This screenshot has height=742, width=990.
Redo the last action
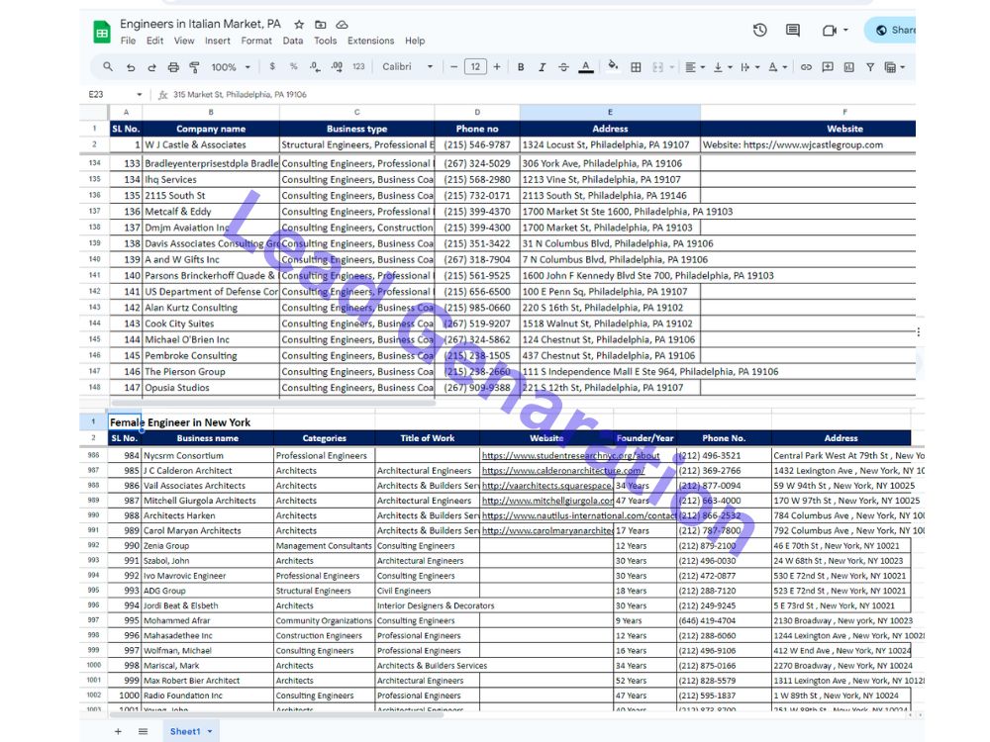click(151, 67)
